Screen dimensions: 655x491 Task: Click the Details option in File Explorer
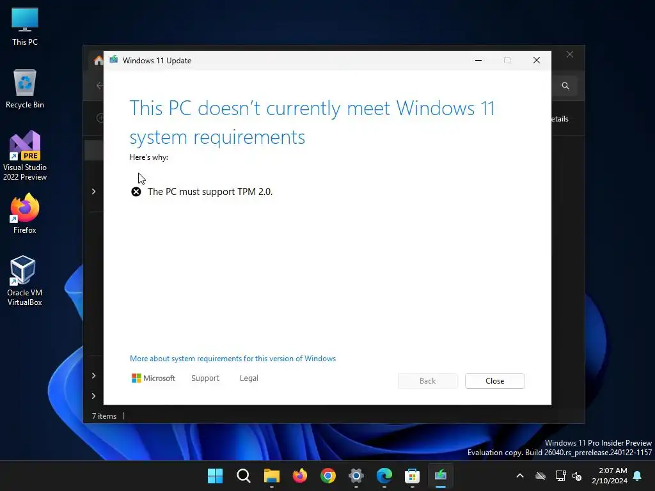point(560,119)
